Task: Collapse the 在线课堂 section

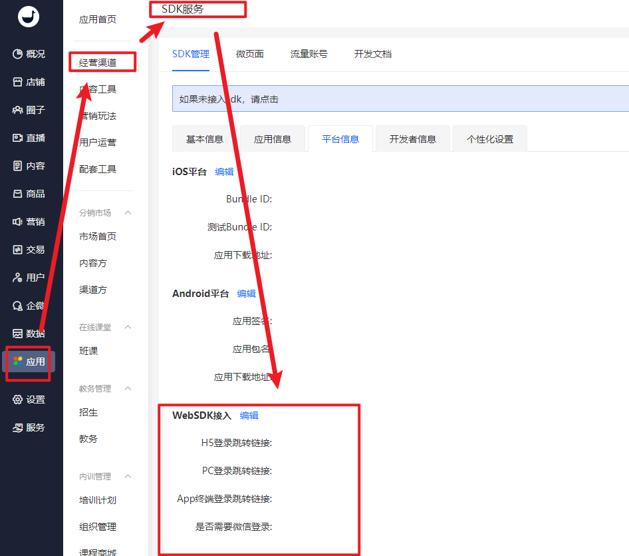Action: pos(128,327)
